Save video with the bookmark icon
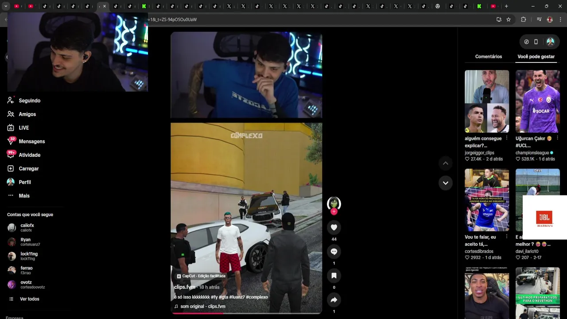The height and width of the screenshot is (319, 567). point(334,276)
